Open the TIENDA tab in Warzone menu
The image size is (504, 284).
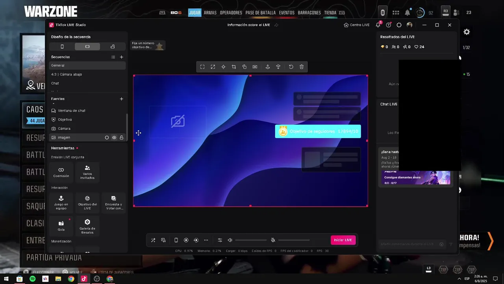(330, 13)
